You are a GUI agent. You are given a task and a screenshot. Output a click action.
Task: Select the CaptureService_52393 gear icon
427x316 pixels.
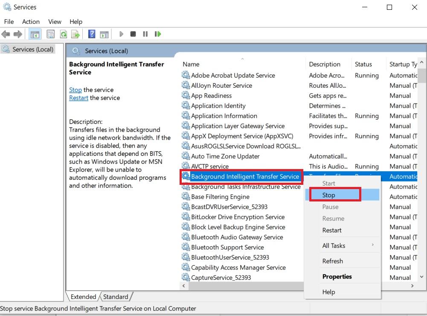point(186,277)
